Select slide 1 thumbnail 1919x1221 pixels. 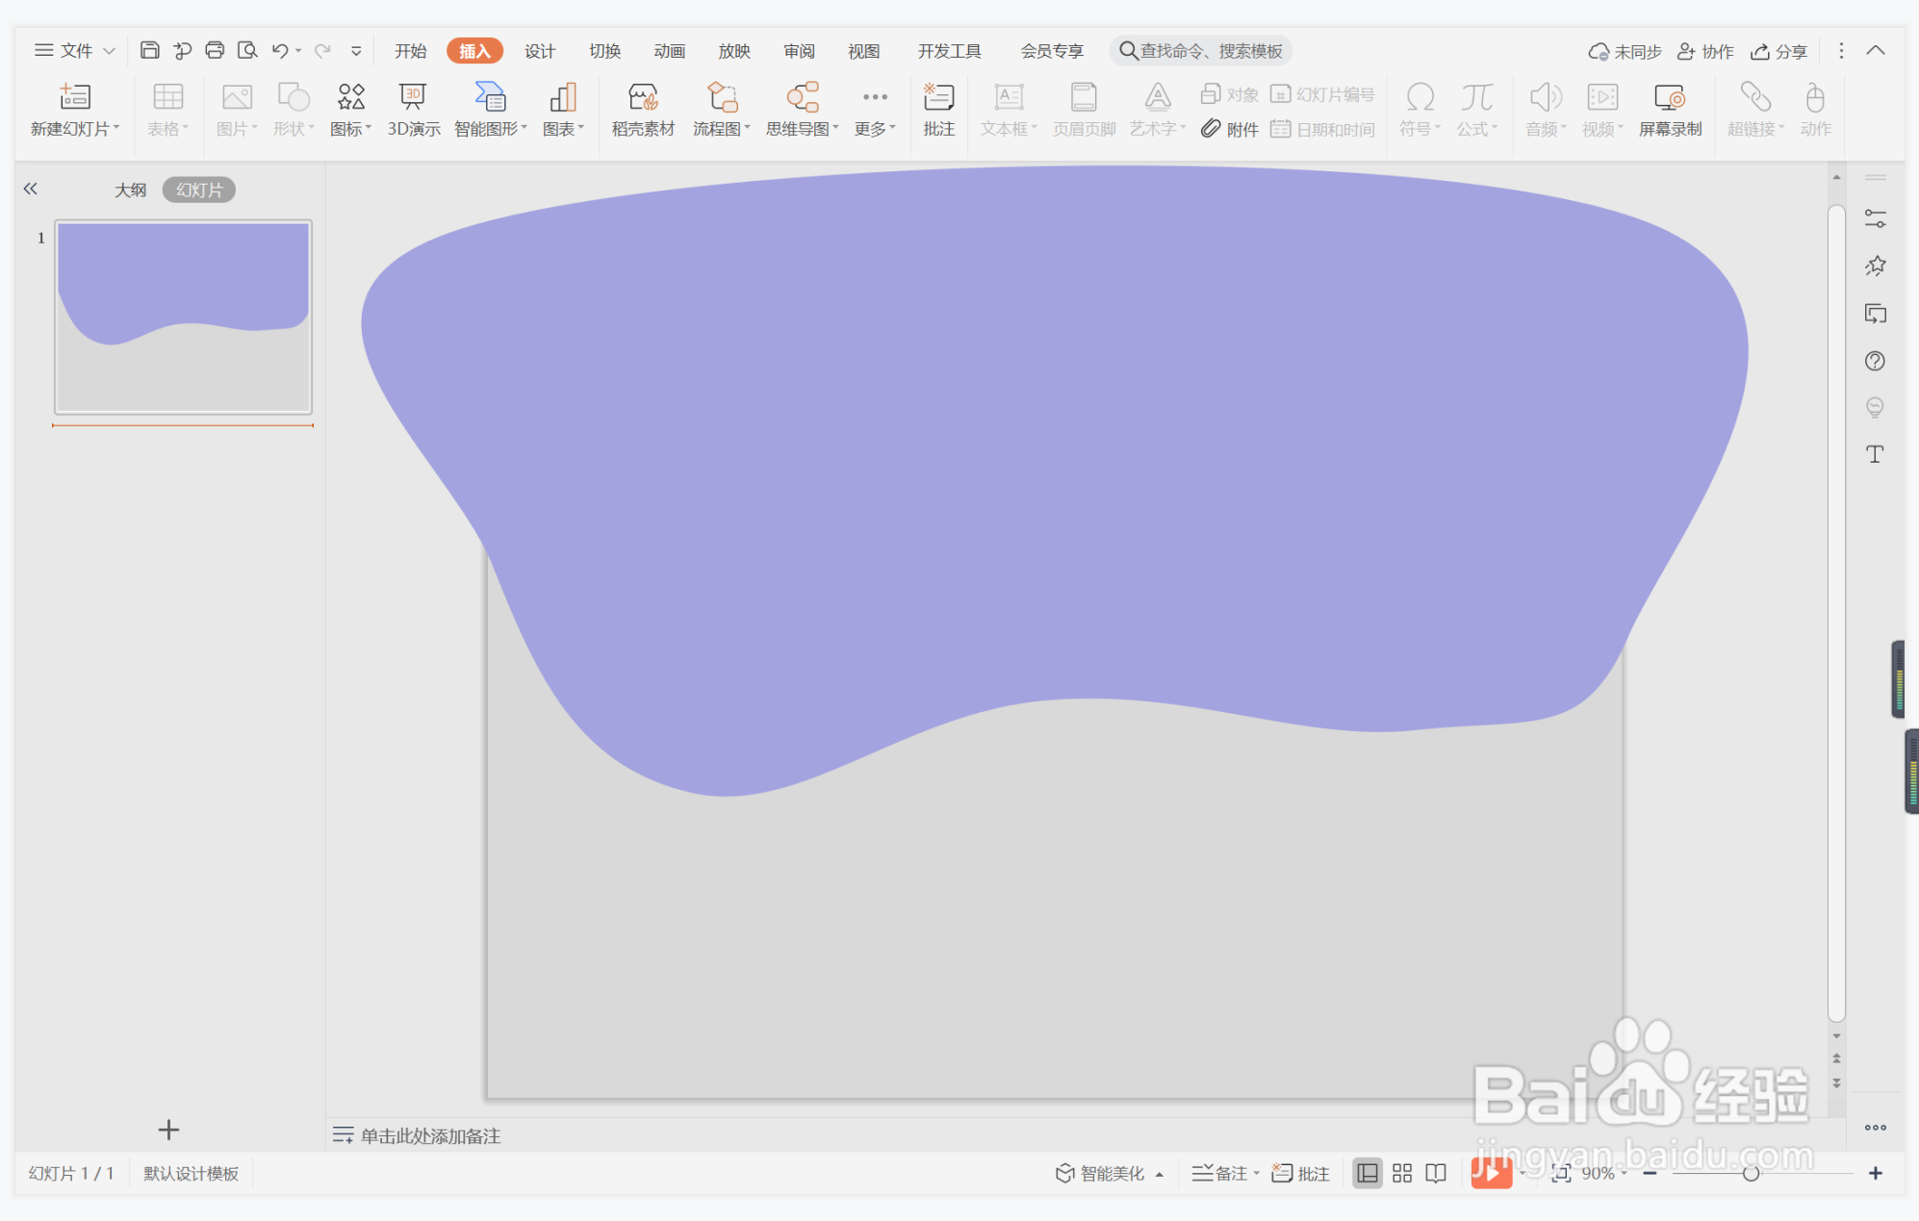coord(183,317)
